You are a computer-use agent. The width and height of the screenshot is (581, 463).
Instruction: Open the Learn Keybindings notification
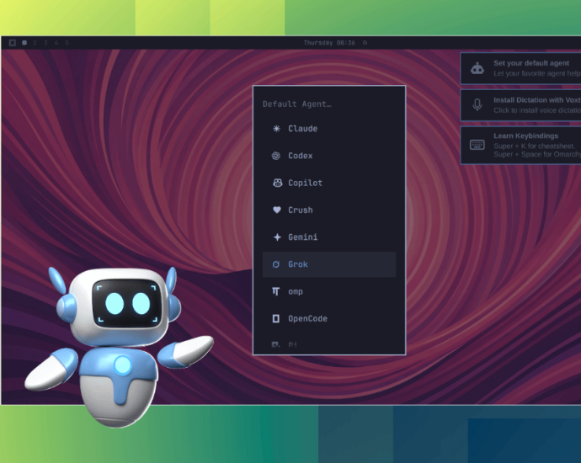(521, 145)
